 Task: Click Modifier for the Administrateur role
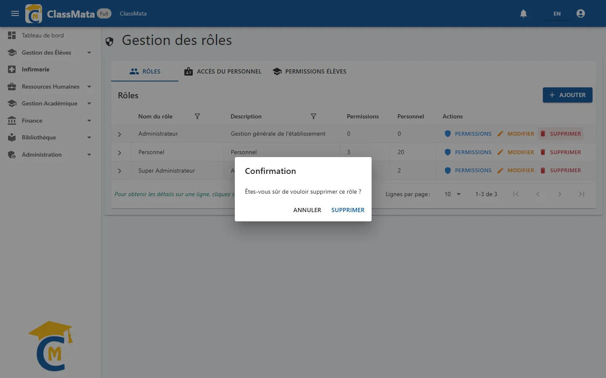click(516, 134)
